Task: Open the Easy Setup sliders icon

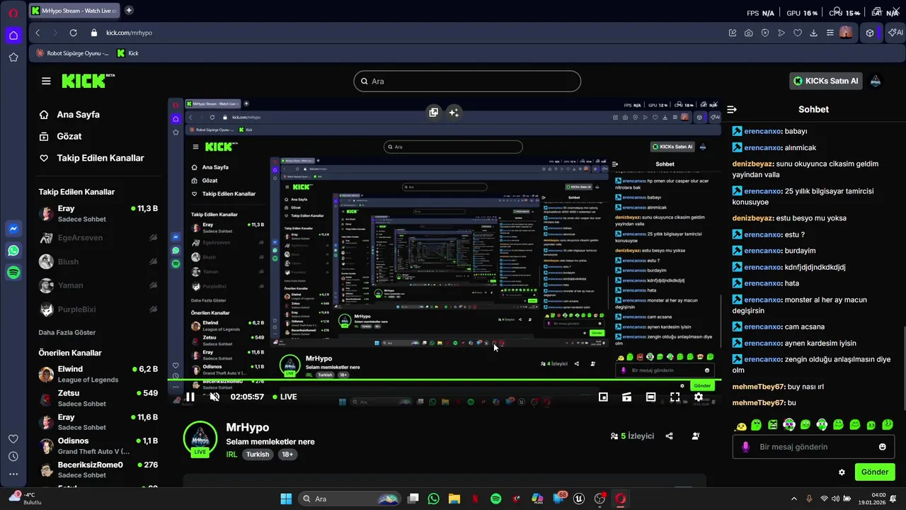Action: [830, 33]
